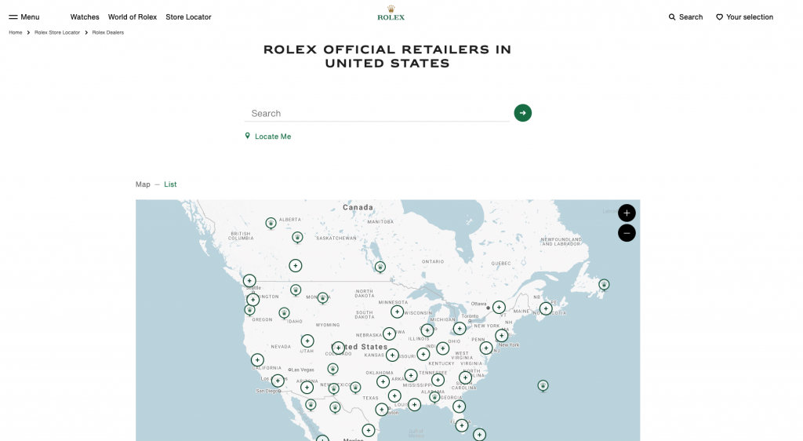Expand cluster marker at Houston
This screenshot has height=441, width=803.
pyautogui.click(x=382, y=410)
